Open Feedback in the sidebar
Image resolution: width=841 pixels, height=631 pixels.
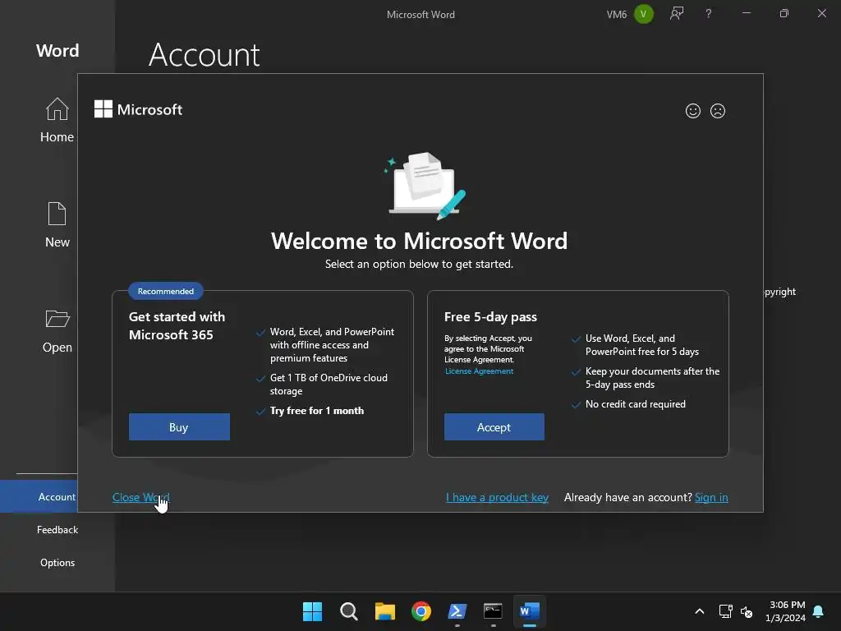tap(57, 530)
